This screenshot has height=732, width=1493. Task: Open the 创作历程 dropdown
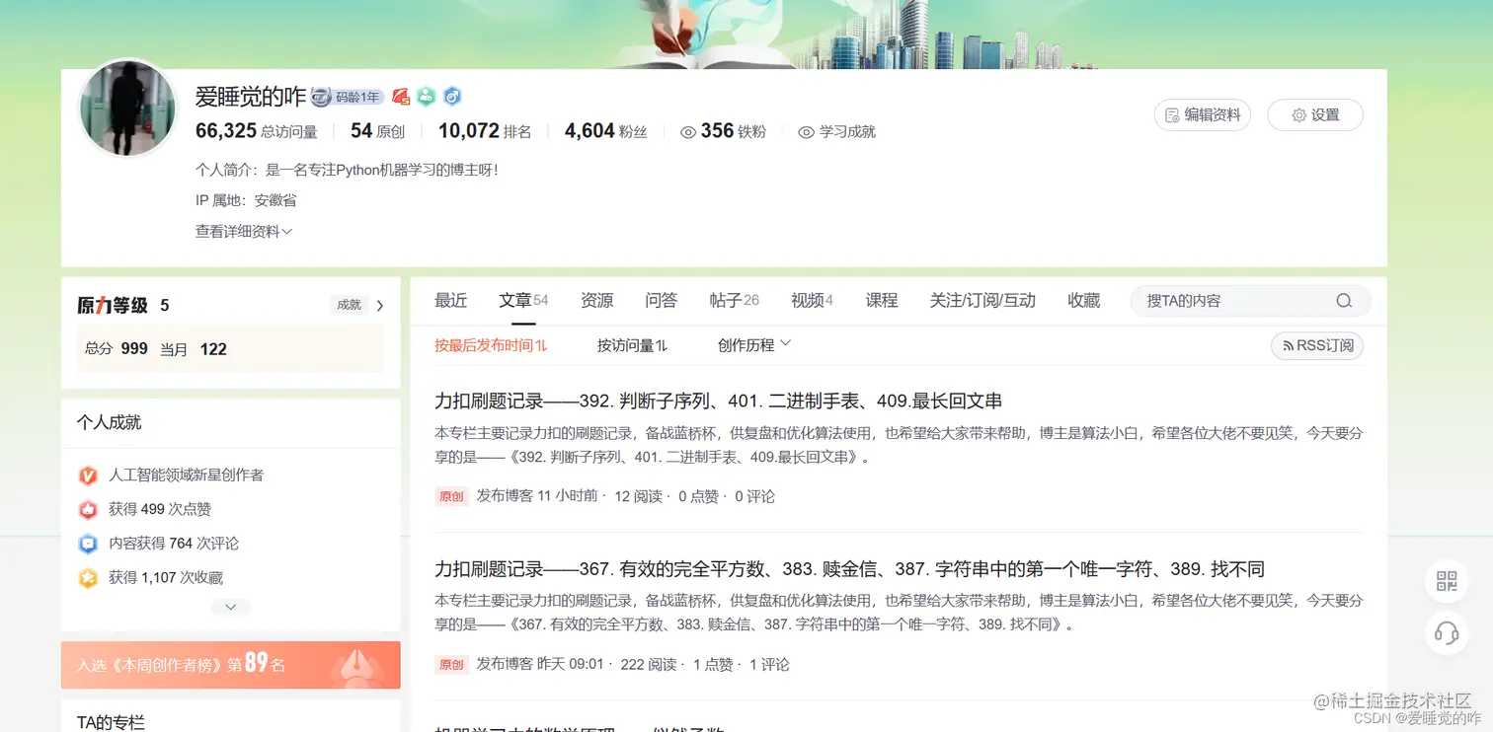click(x=754, y=344)
